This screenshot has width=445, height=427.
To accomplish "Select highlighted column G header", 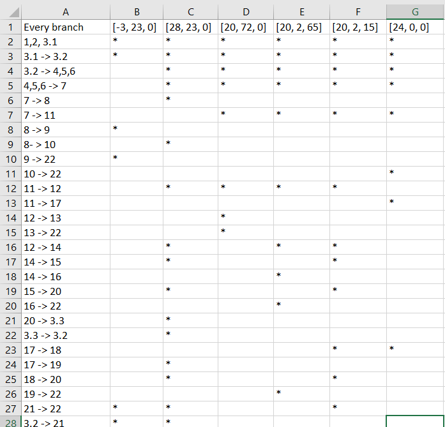I will (x=415, y=12).
